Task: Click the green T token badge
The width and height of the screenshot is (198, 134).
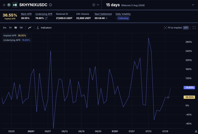Action: [9, 5]
